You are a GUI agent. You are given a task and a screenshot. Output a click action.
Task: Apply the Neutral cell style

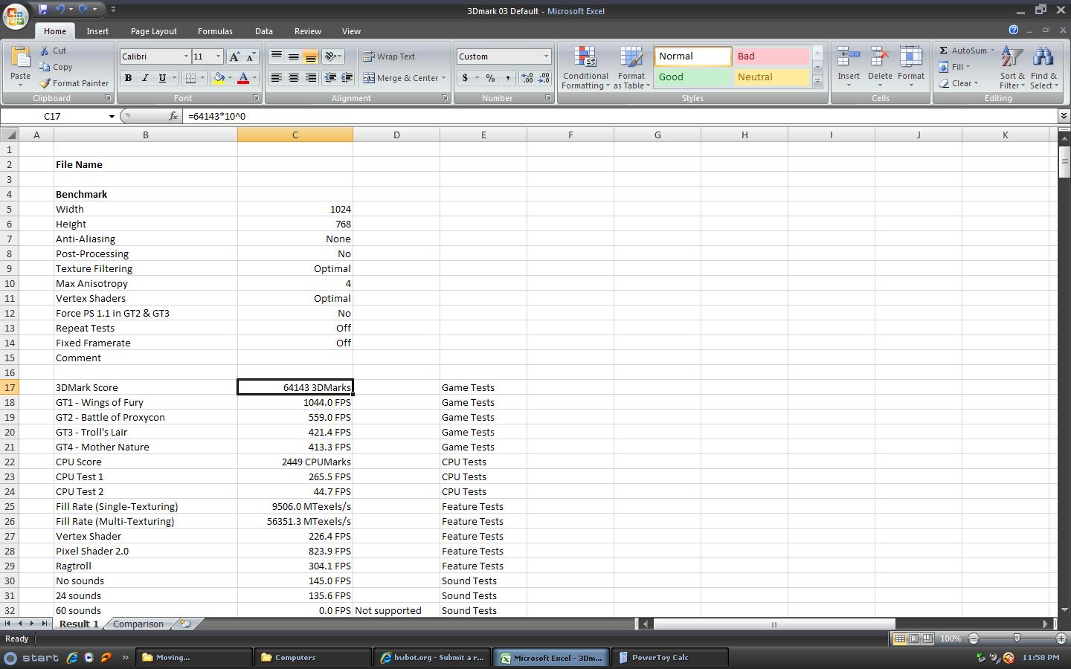771,77
